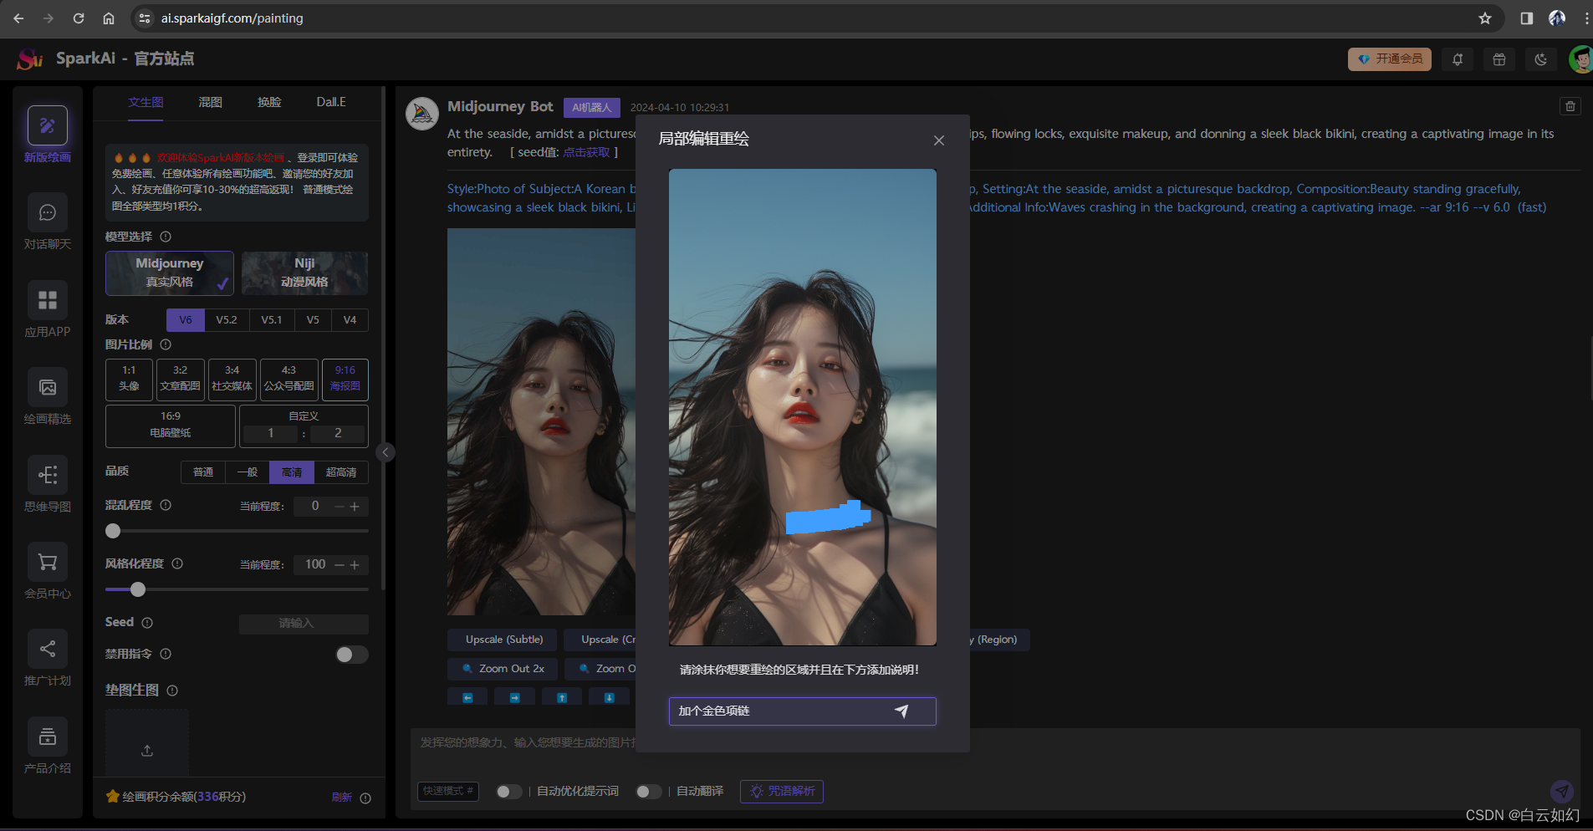Switch to the 混图 tab
This screenshot has width=1593, height=831.
point(210,102)
